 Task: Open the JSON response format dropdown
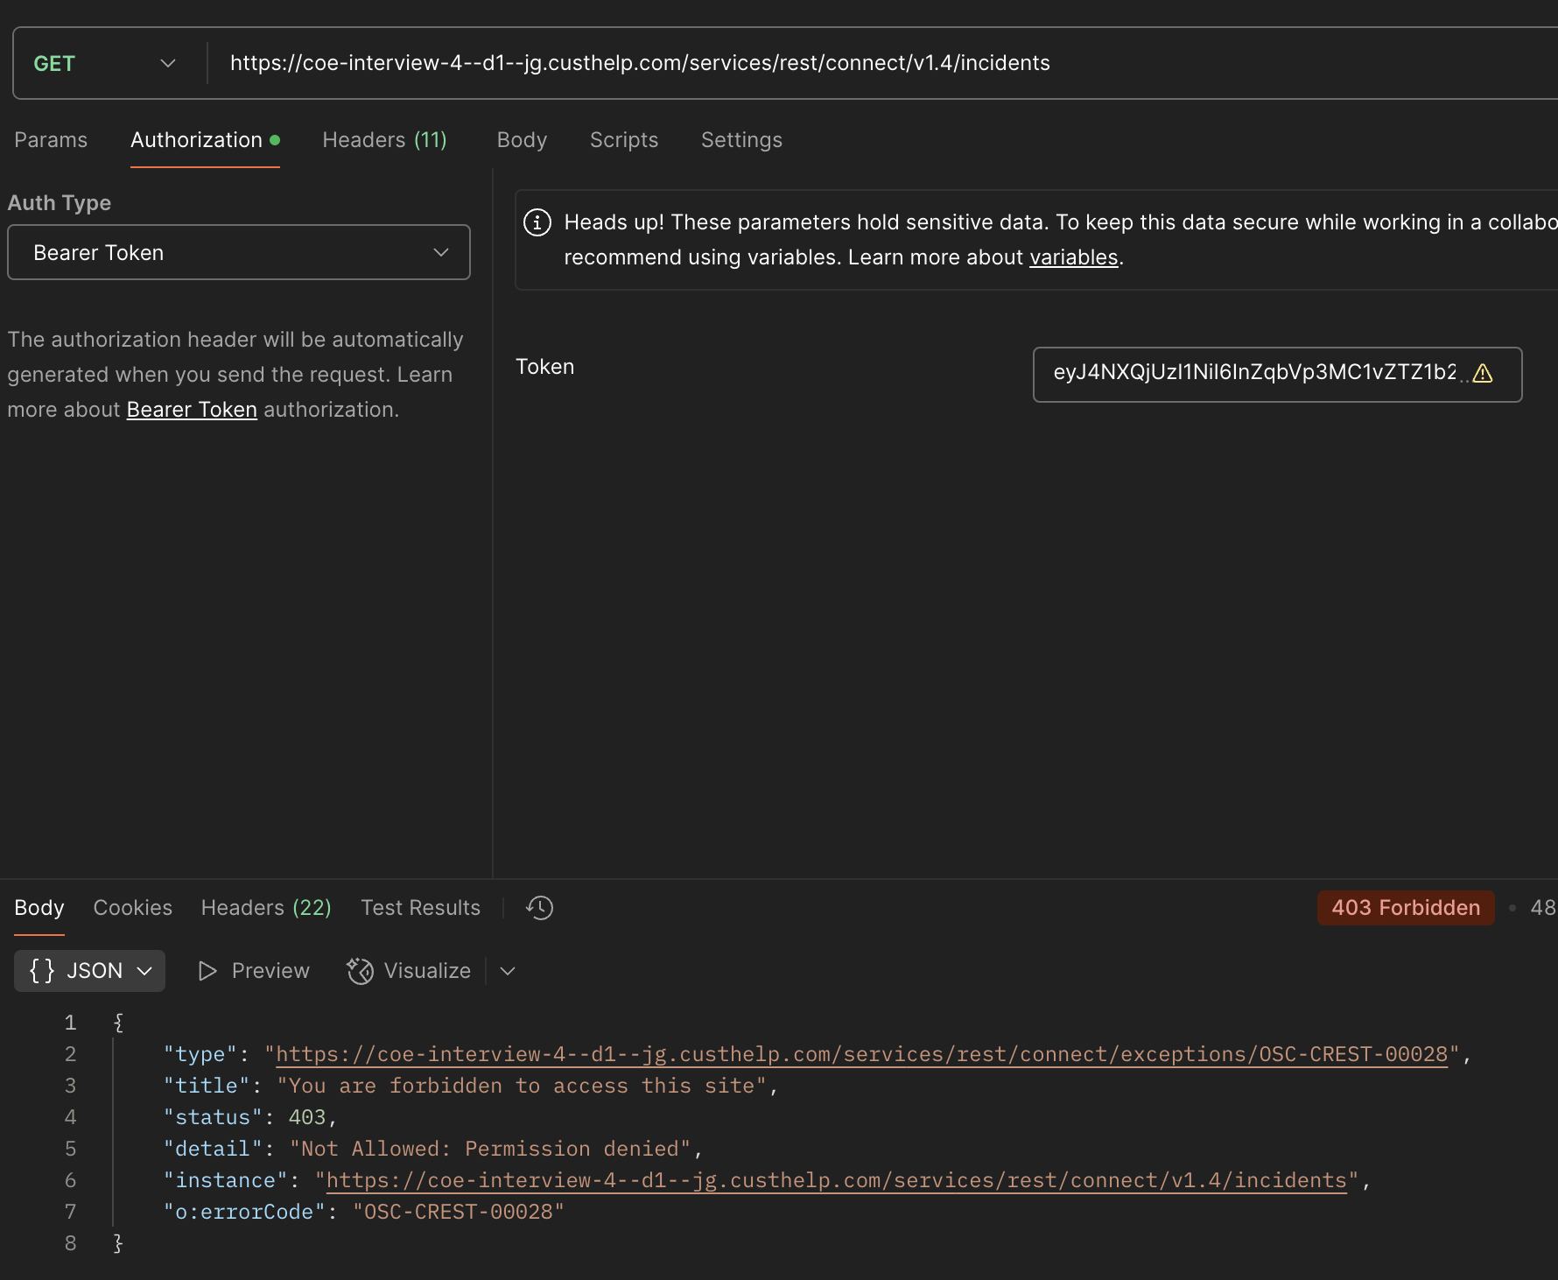[x=144, y=970]
